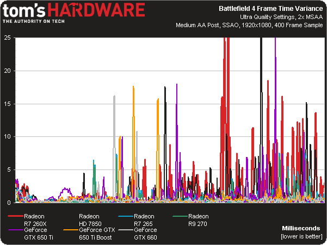Click the y-axis label 15
Screen dimensions: 327x245
pos(7,104)
